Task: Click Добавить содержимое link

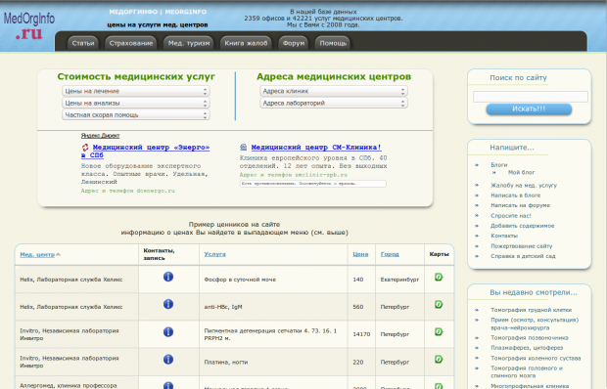Action: (x=523, y=226)
